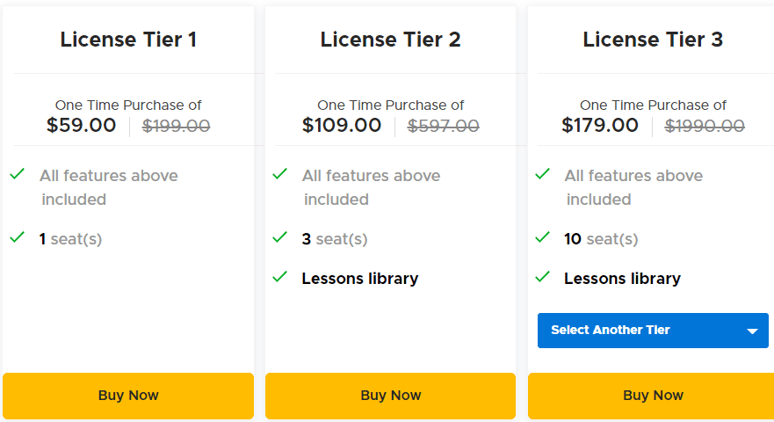774x422 pixels.
Task: Click the dropdown arrow for tier selection
Action: [752, 331]
